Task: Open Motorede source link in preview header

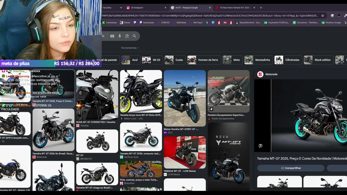Action: 271,74
